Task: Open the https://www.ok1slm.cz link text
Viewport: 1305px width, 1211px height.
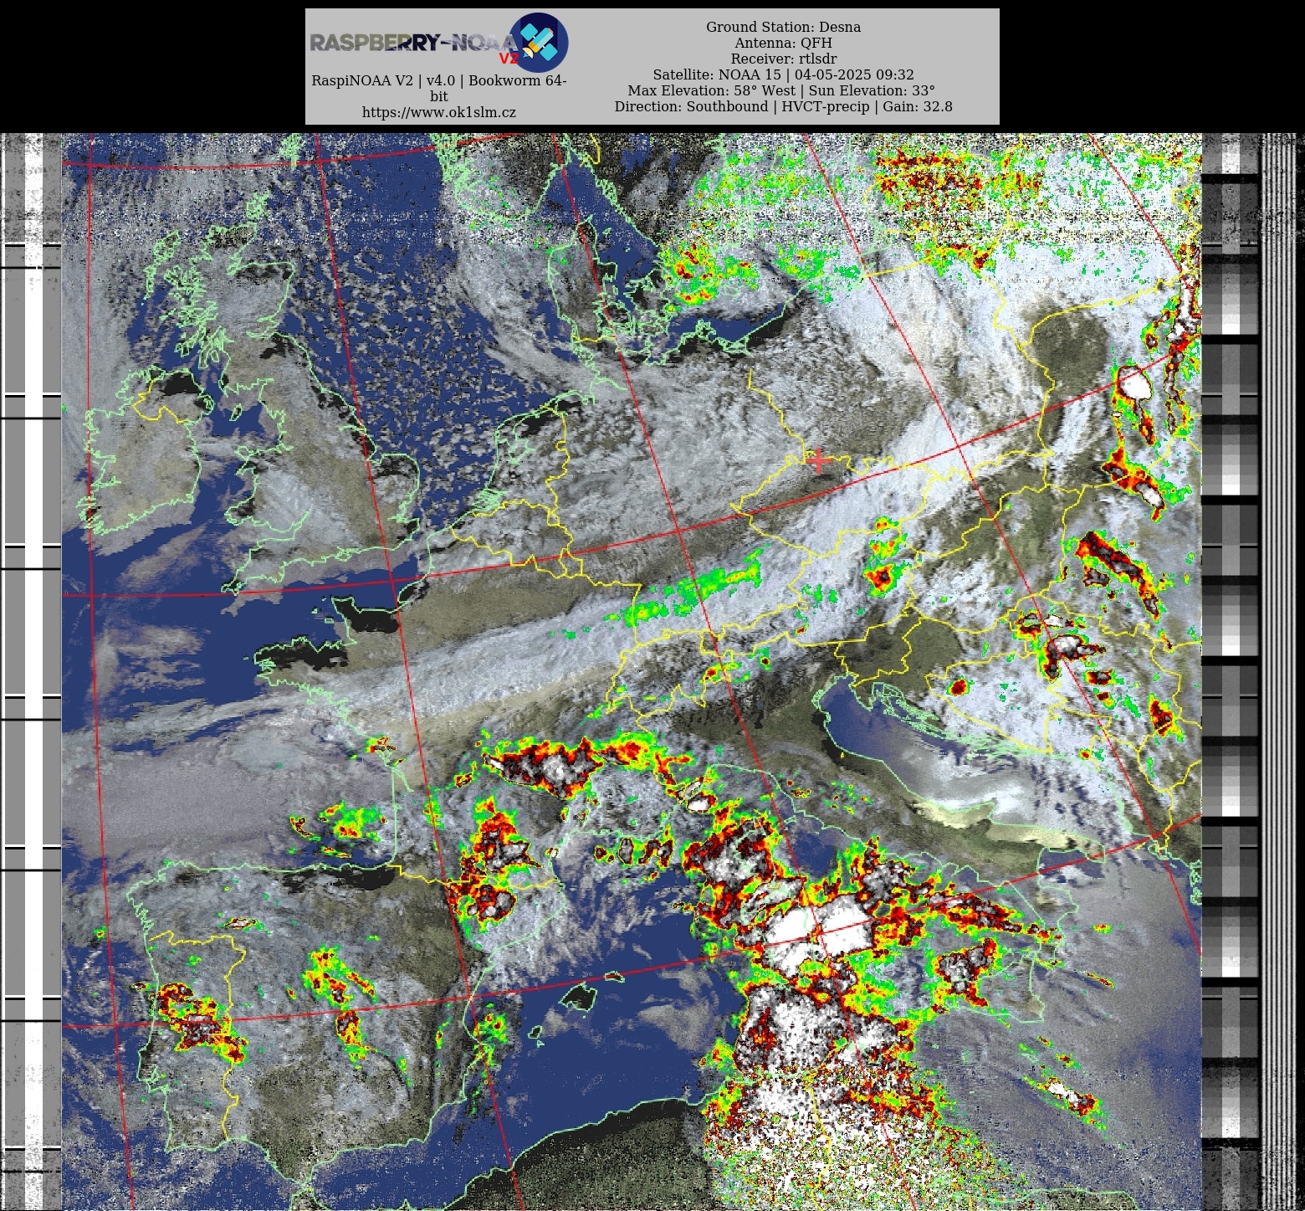Action: click(x=439, y=112)
